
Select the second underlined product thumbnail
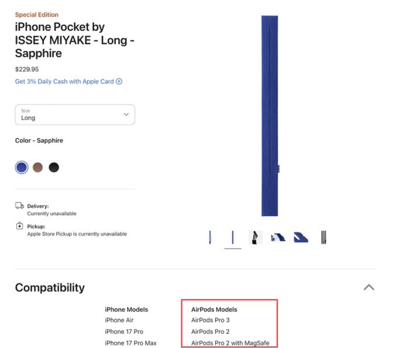coord(233,237)
